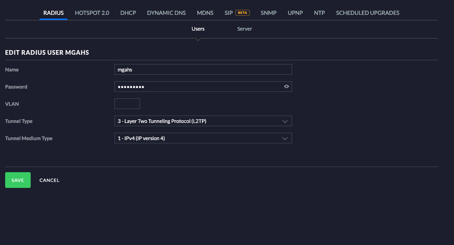Go to the DHCP tab
This screenshot has height=245, width=454.
click(x=128, y=13)
